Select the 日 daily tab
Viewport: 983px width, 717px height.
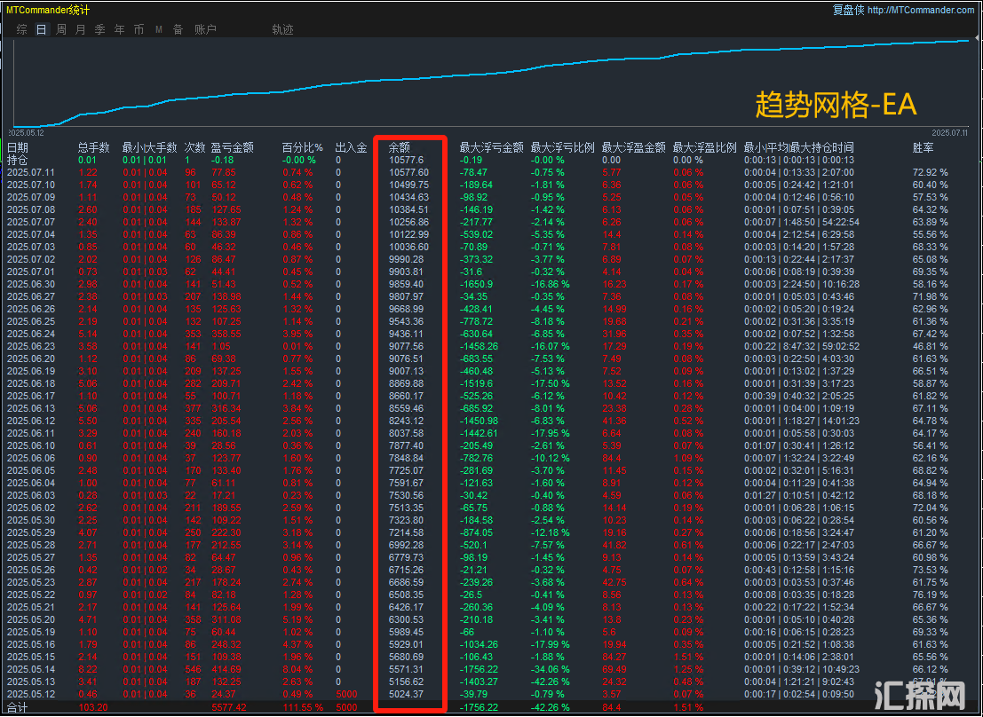[x=42, y=29]
